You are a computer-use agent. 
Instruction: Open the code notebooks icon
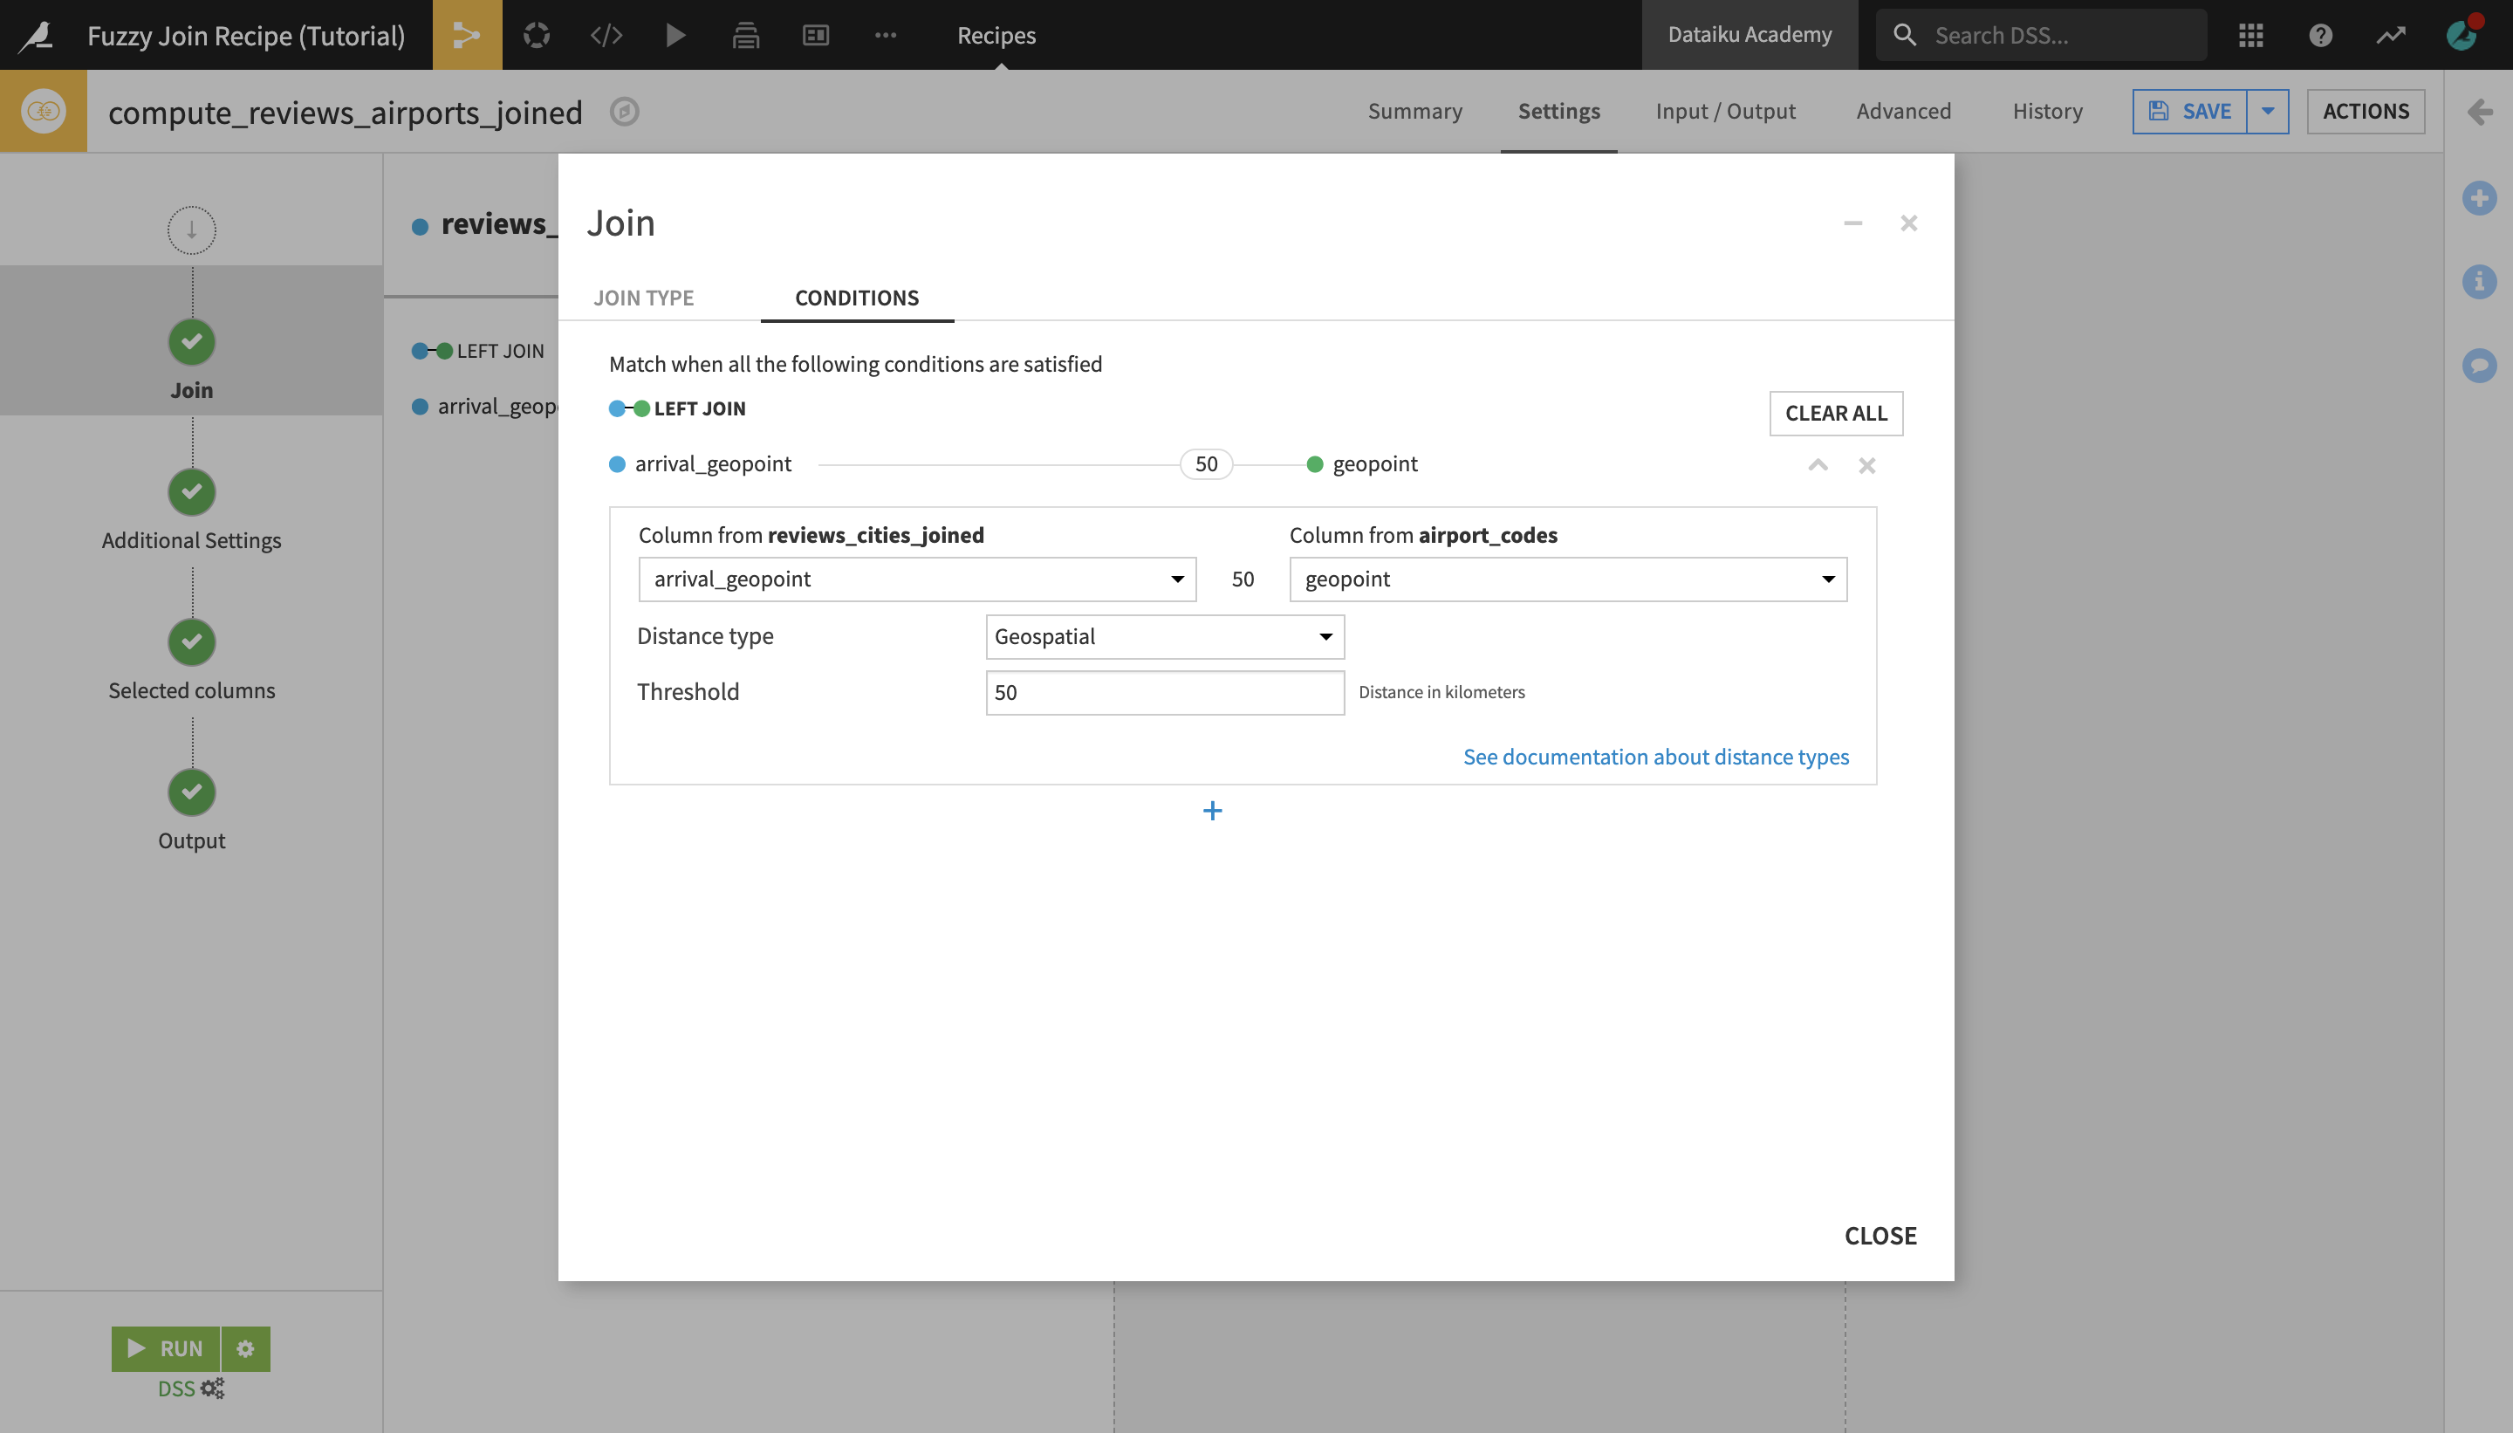(x=606, y=36)
